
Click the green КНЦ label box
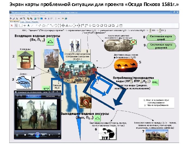[155, 82]
